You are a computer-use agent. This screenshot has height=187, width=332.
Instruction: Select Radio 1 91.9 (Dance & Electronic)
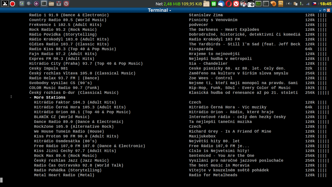point(69,15)
